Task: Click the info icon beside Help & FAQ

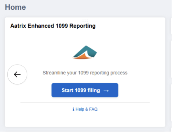Action: pyautogui.click(x=73, y=109)
